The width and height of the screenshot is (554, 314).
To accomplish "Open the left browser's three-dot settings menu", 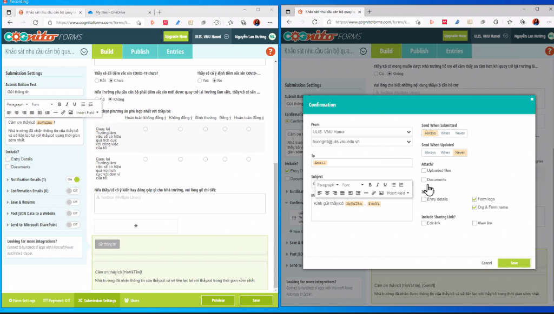I will coord(270,22).
